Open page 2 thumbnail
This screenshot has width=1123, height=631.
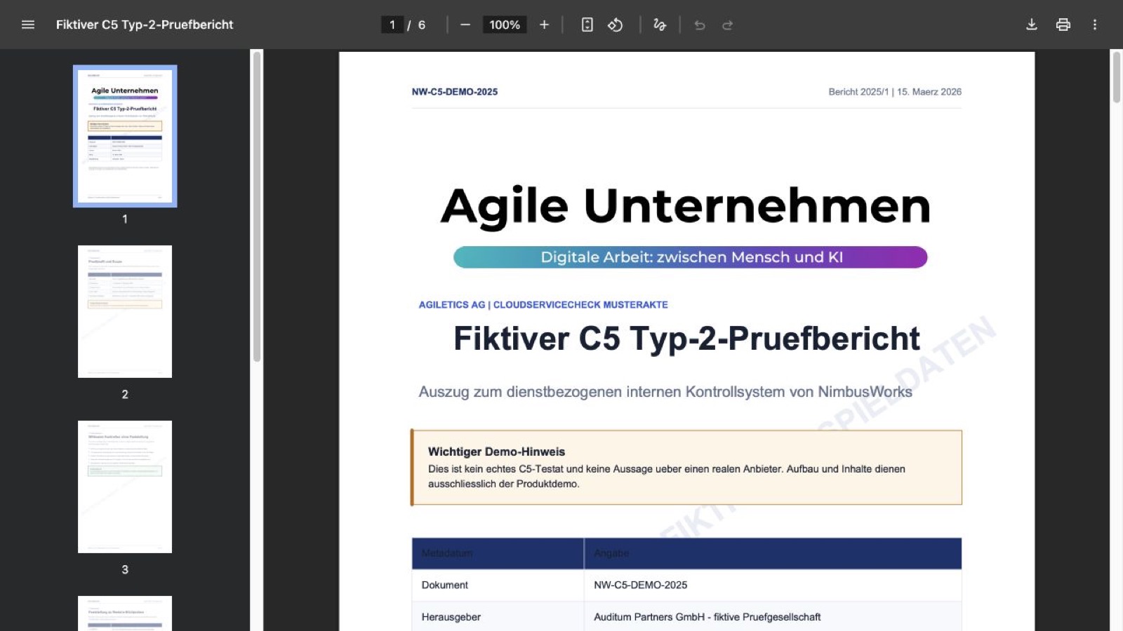(125, 311)
